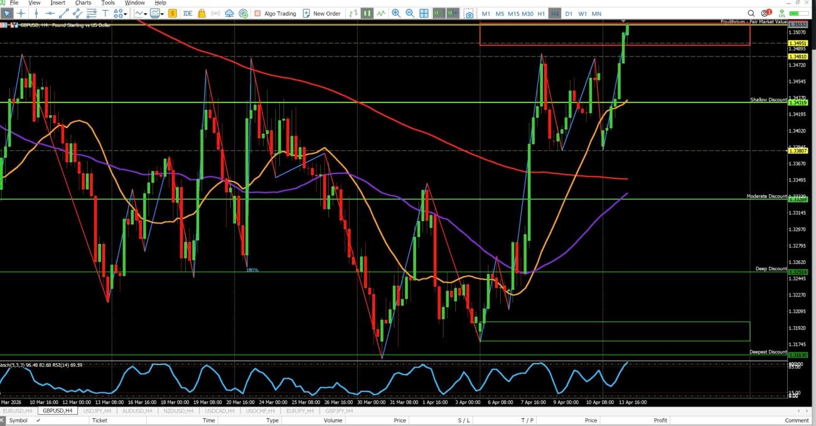Viewport: 816px width, 426px height.
Task: Open the Charts menu
Action: [x=83, y=3]
